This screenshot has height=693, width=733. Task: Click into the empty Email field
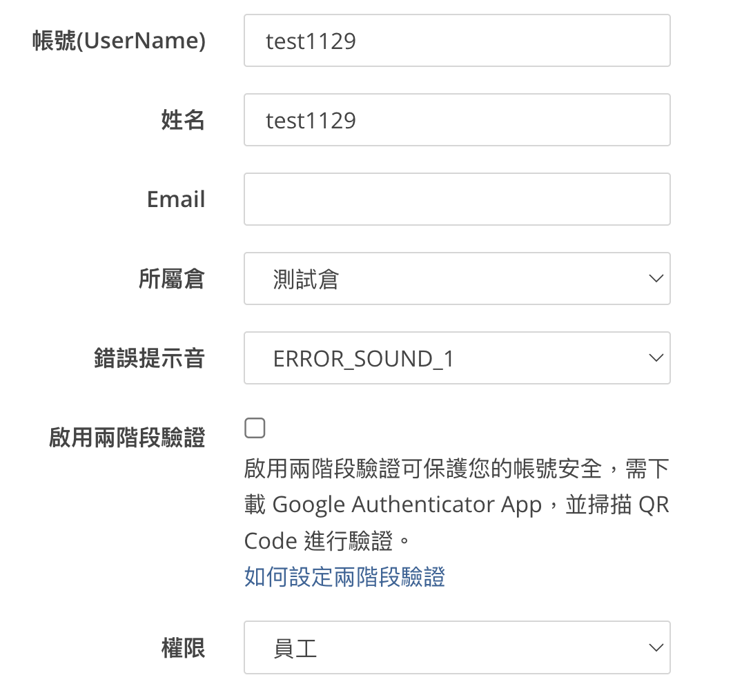[457, 199]
